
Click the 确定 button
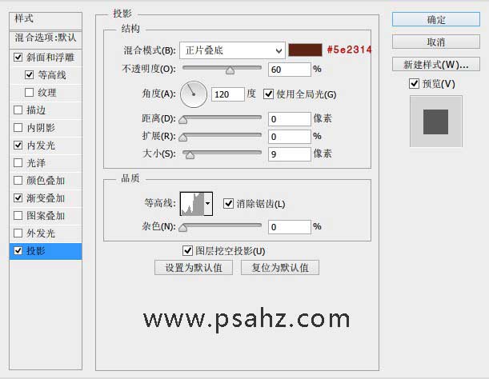(436, 19)
